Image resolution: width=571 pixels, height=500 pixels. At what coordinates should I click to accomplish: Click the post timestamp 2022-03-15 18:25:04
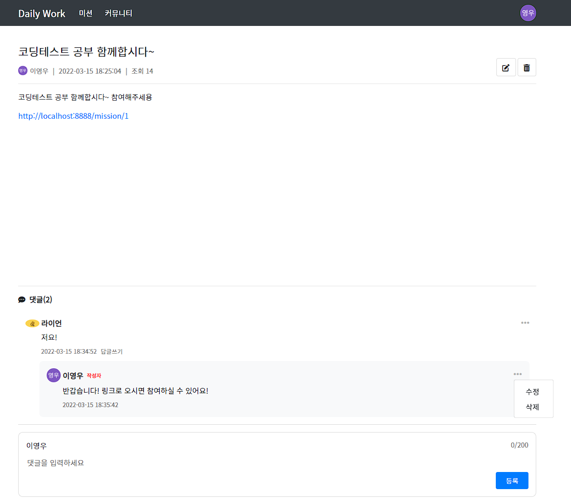click(90, 71)
